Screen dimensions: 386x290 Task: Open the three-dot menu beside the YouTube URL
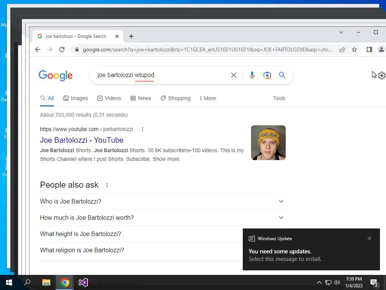click(x=142, y=129)
